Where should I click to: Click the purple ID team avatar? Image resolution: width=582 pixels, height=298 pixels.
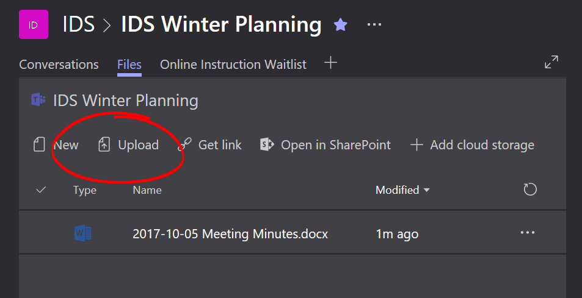[x=34, y=24]
